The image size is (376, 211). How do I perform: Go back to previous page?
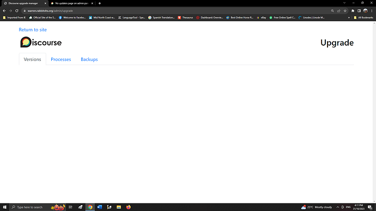(4, 11)
